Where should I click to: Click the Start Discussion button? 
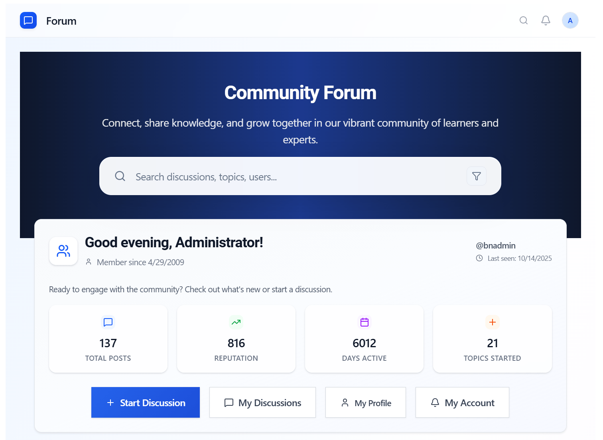click(145, 403)
